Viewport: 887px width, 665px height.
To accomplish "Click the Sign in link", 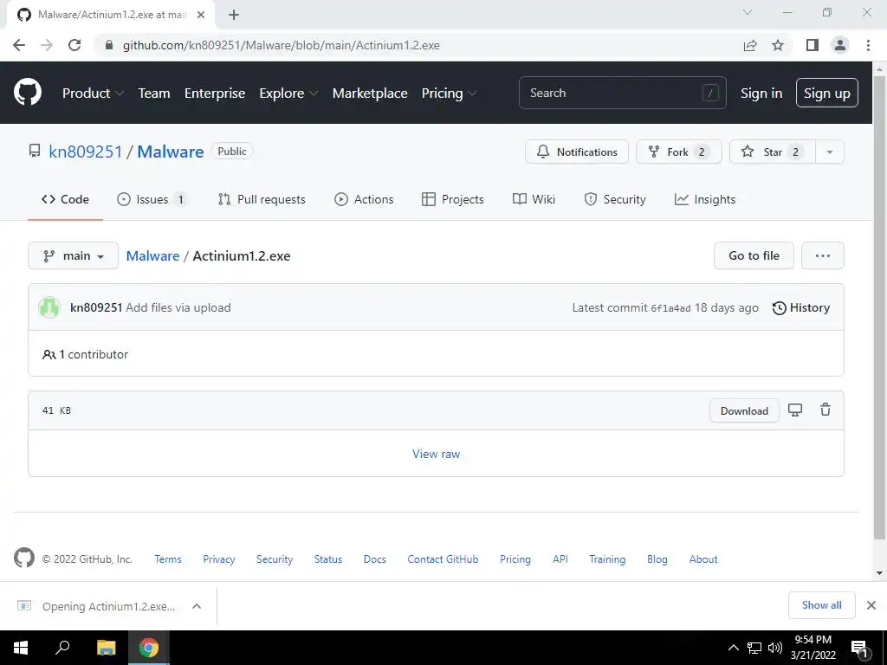I will (x=761, y=94).
